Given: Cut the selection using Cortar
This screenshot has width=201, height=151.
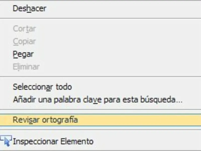Looking at the screenshot, I should click(x=100, y=29).
